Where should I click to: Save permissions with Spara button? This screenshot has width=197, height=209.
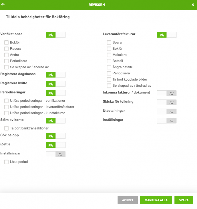point(184,200)
